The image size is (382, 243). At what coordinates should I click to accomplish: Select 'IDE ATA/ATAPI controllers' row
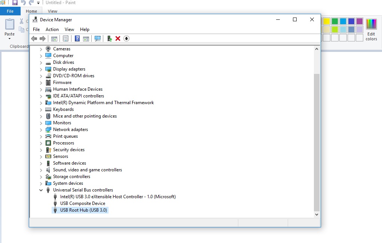click(x=79, y=96)
